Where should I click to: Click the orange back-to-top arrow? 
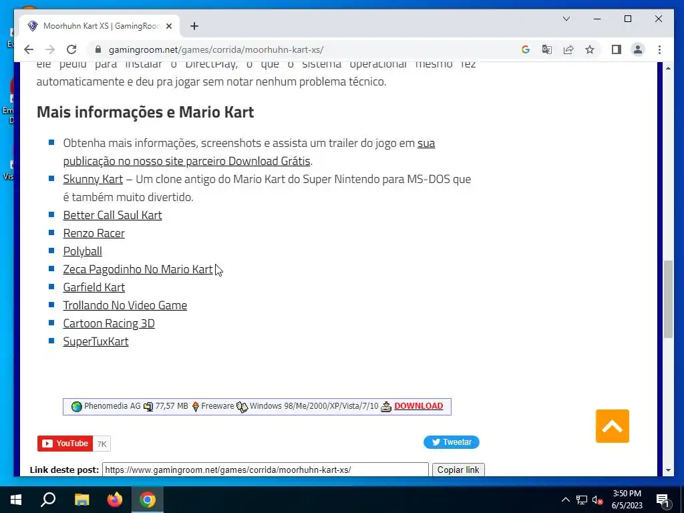coord(612,426)
